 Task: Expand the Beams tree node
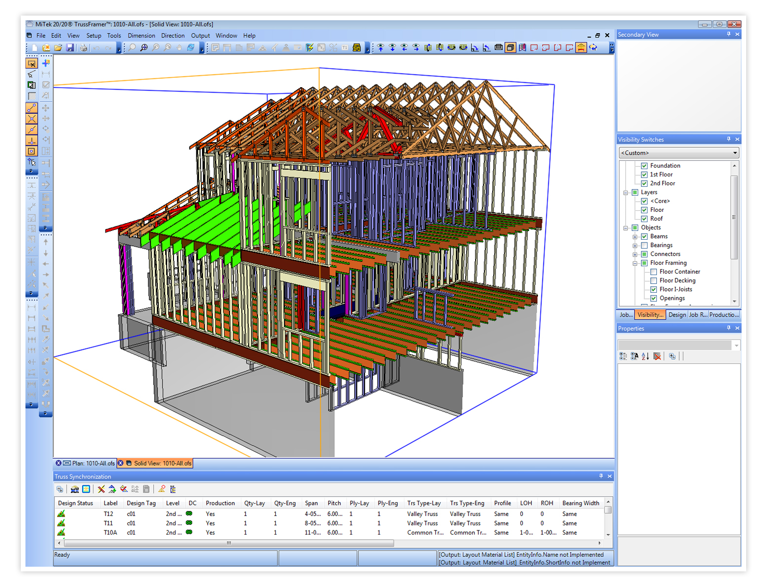635,237
